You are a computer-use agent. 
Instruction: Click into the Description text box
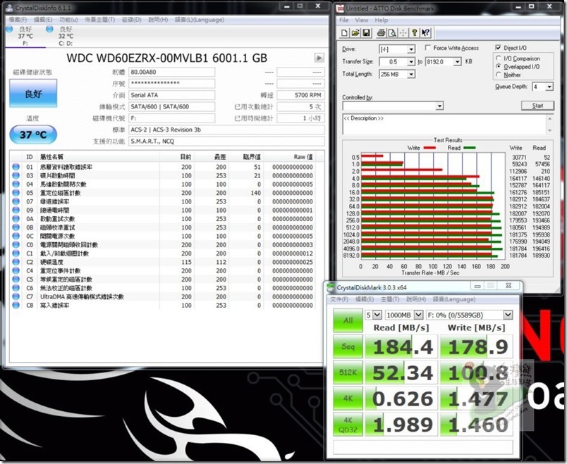pyautogui.click(x=444, y=124)
